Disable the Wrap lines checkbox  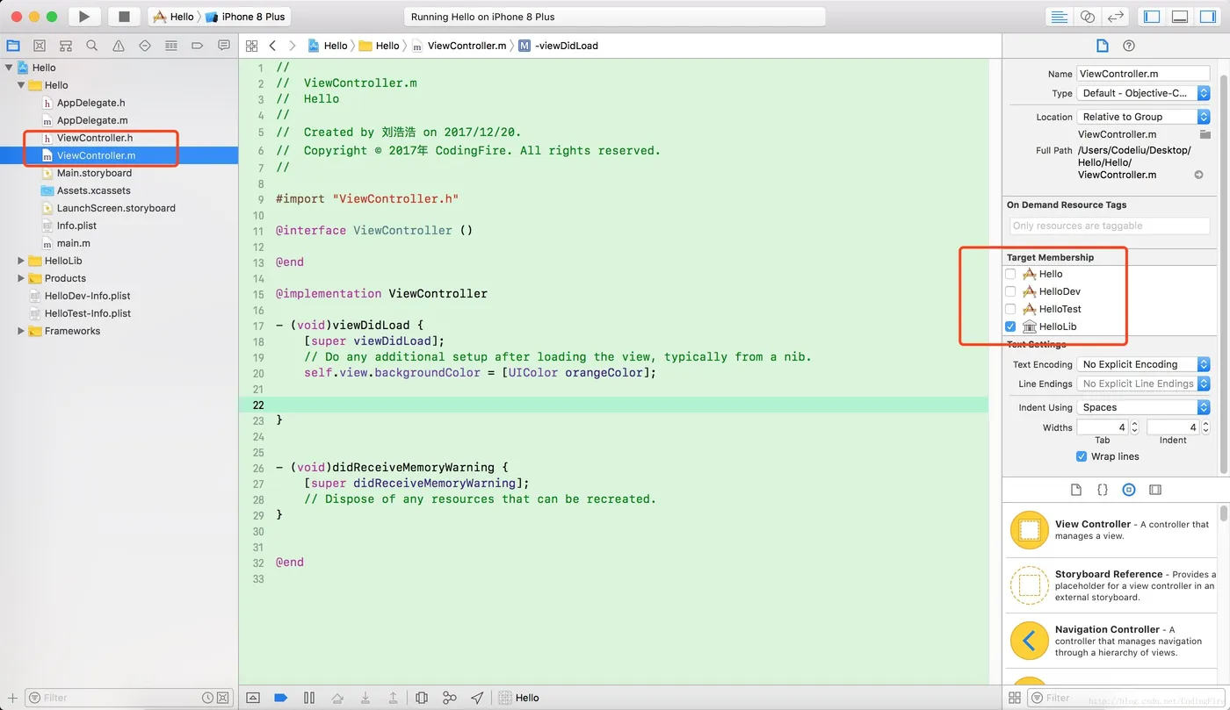(1082, 456)
